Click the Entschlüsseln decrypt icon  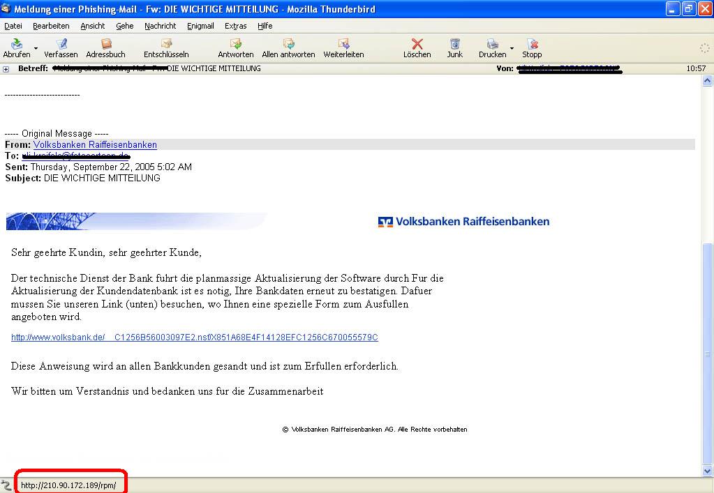click(166, 44)
